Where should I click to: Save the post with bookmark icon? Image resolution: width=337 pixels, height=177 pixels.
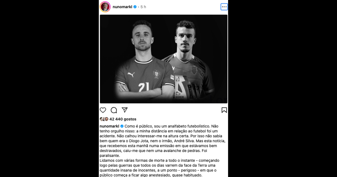tap(224, 110)
